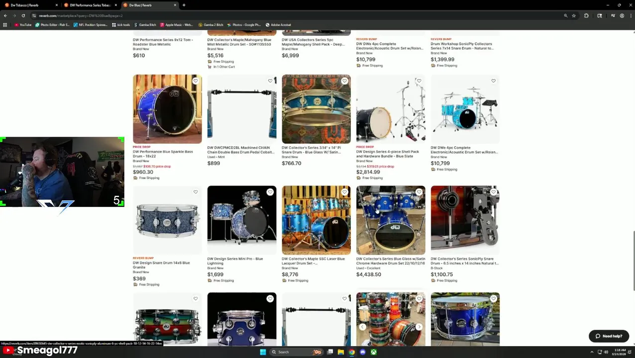Close the Dw Blue Reverb tab
Viewport: 635px width, 358px height.
[x=175, y=5]
